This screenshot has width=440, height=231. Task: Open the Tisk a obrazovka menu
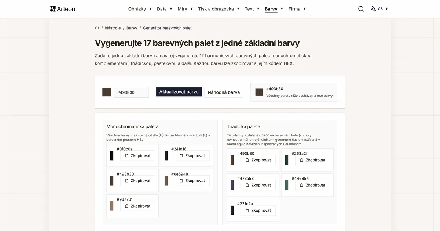216,9
